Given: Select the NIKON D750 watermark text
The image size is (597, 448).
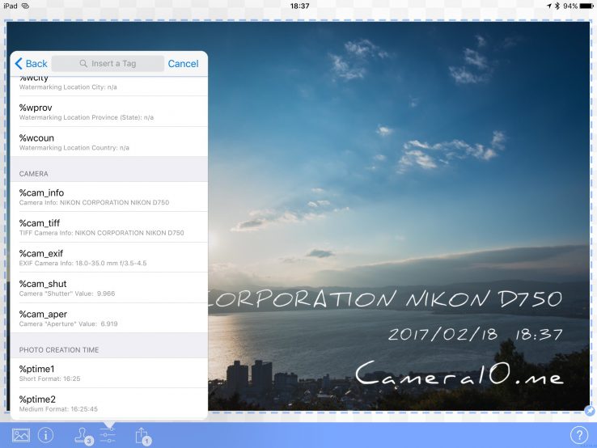Looking at the screenshot, I should [385, 298].
